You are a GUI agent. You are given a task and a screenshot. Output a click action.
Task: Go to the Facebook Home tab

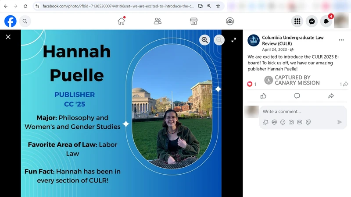tap(122, 21)
